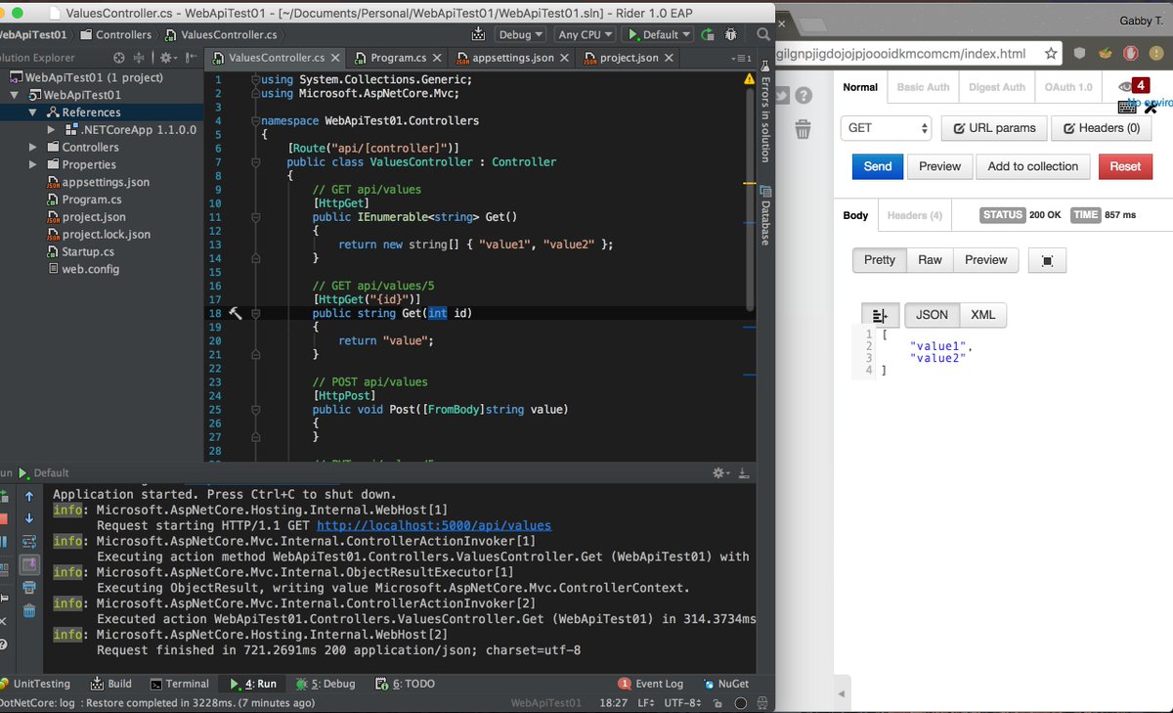
Task: Click the down arrow in Run console
Action: click(29, 518)
